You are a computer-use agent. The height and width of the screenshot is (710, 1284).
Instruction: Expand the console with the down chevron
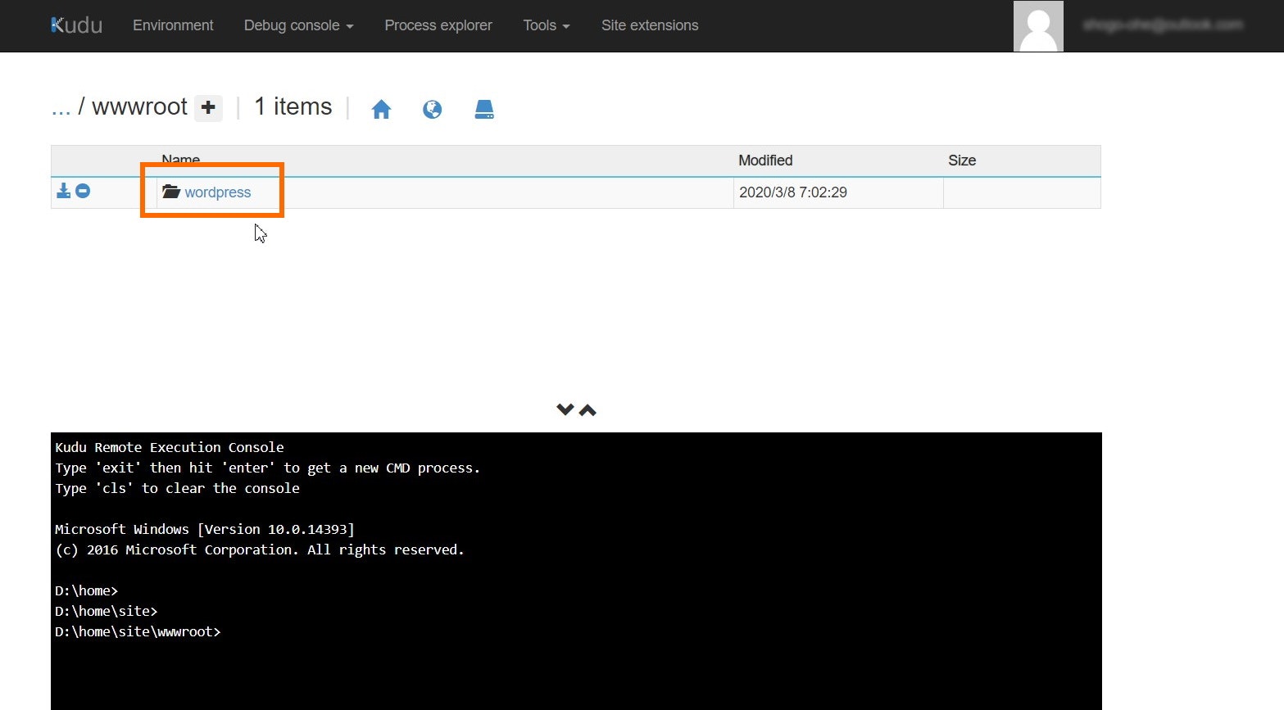(564, 409)
